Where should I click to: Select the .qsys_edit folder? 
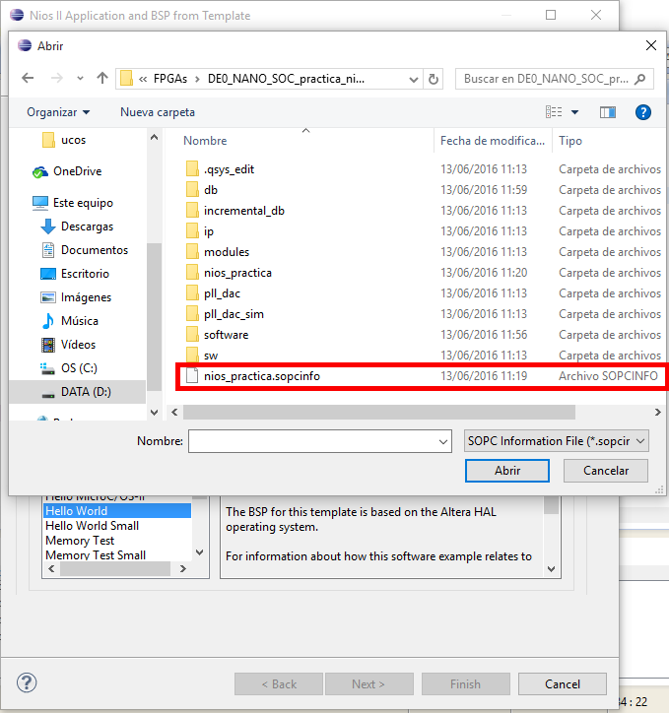pos(229,169)
